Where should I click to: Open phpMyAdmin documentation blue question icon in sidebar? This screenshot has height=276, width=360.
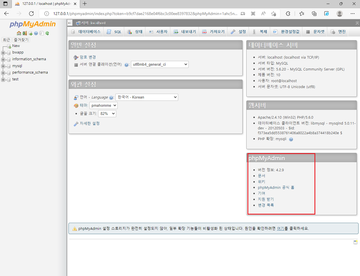coord(36,33)
